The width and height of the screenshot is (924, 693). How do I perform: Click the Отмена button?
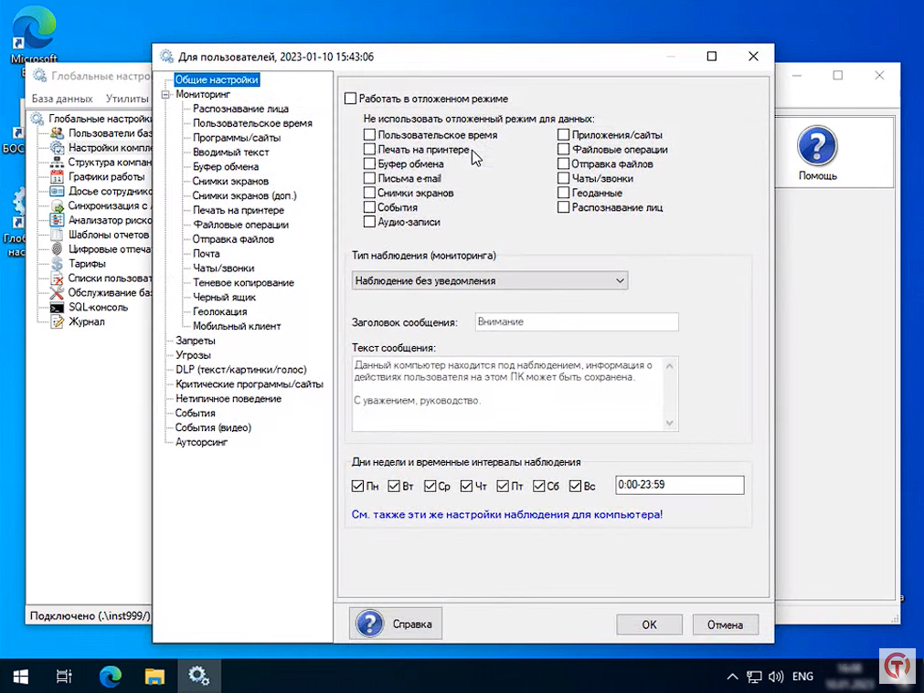coord(725,625)
